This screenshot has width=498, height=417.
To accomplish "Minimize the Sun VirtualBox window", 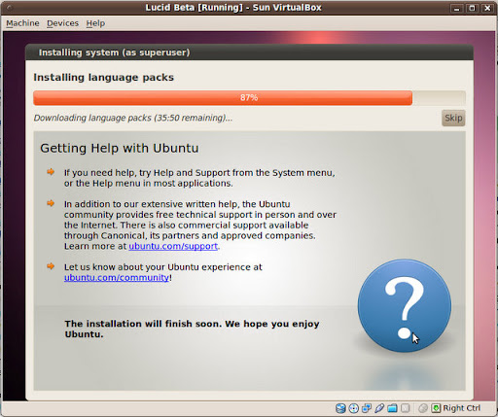I will [457, 8].
